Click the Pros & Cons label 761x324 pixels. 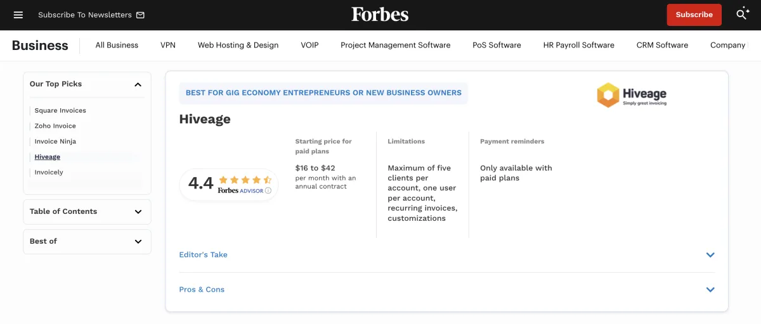(202, 289)
